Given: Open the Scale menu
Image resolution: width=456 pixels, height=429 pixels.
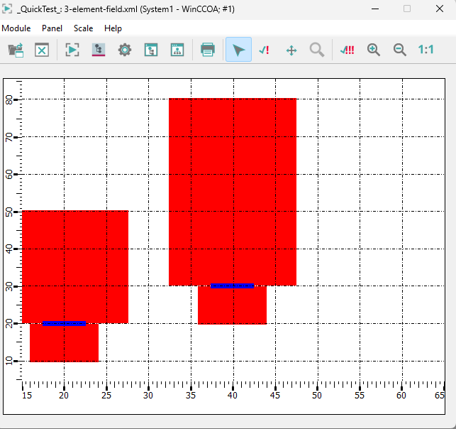Looking at the screenshot, I should point(83,28).
